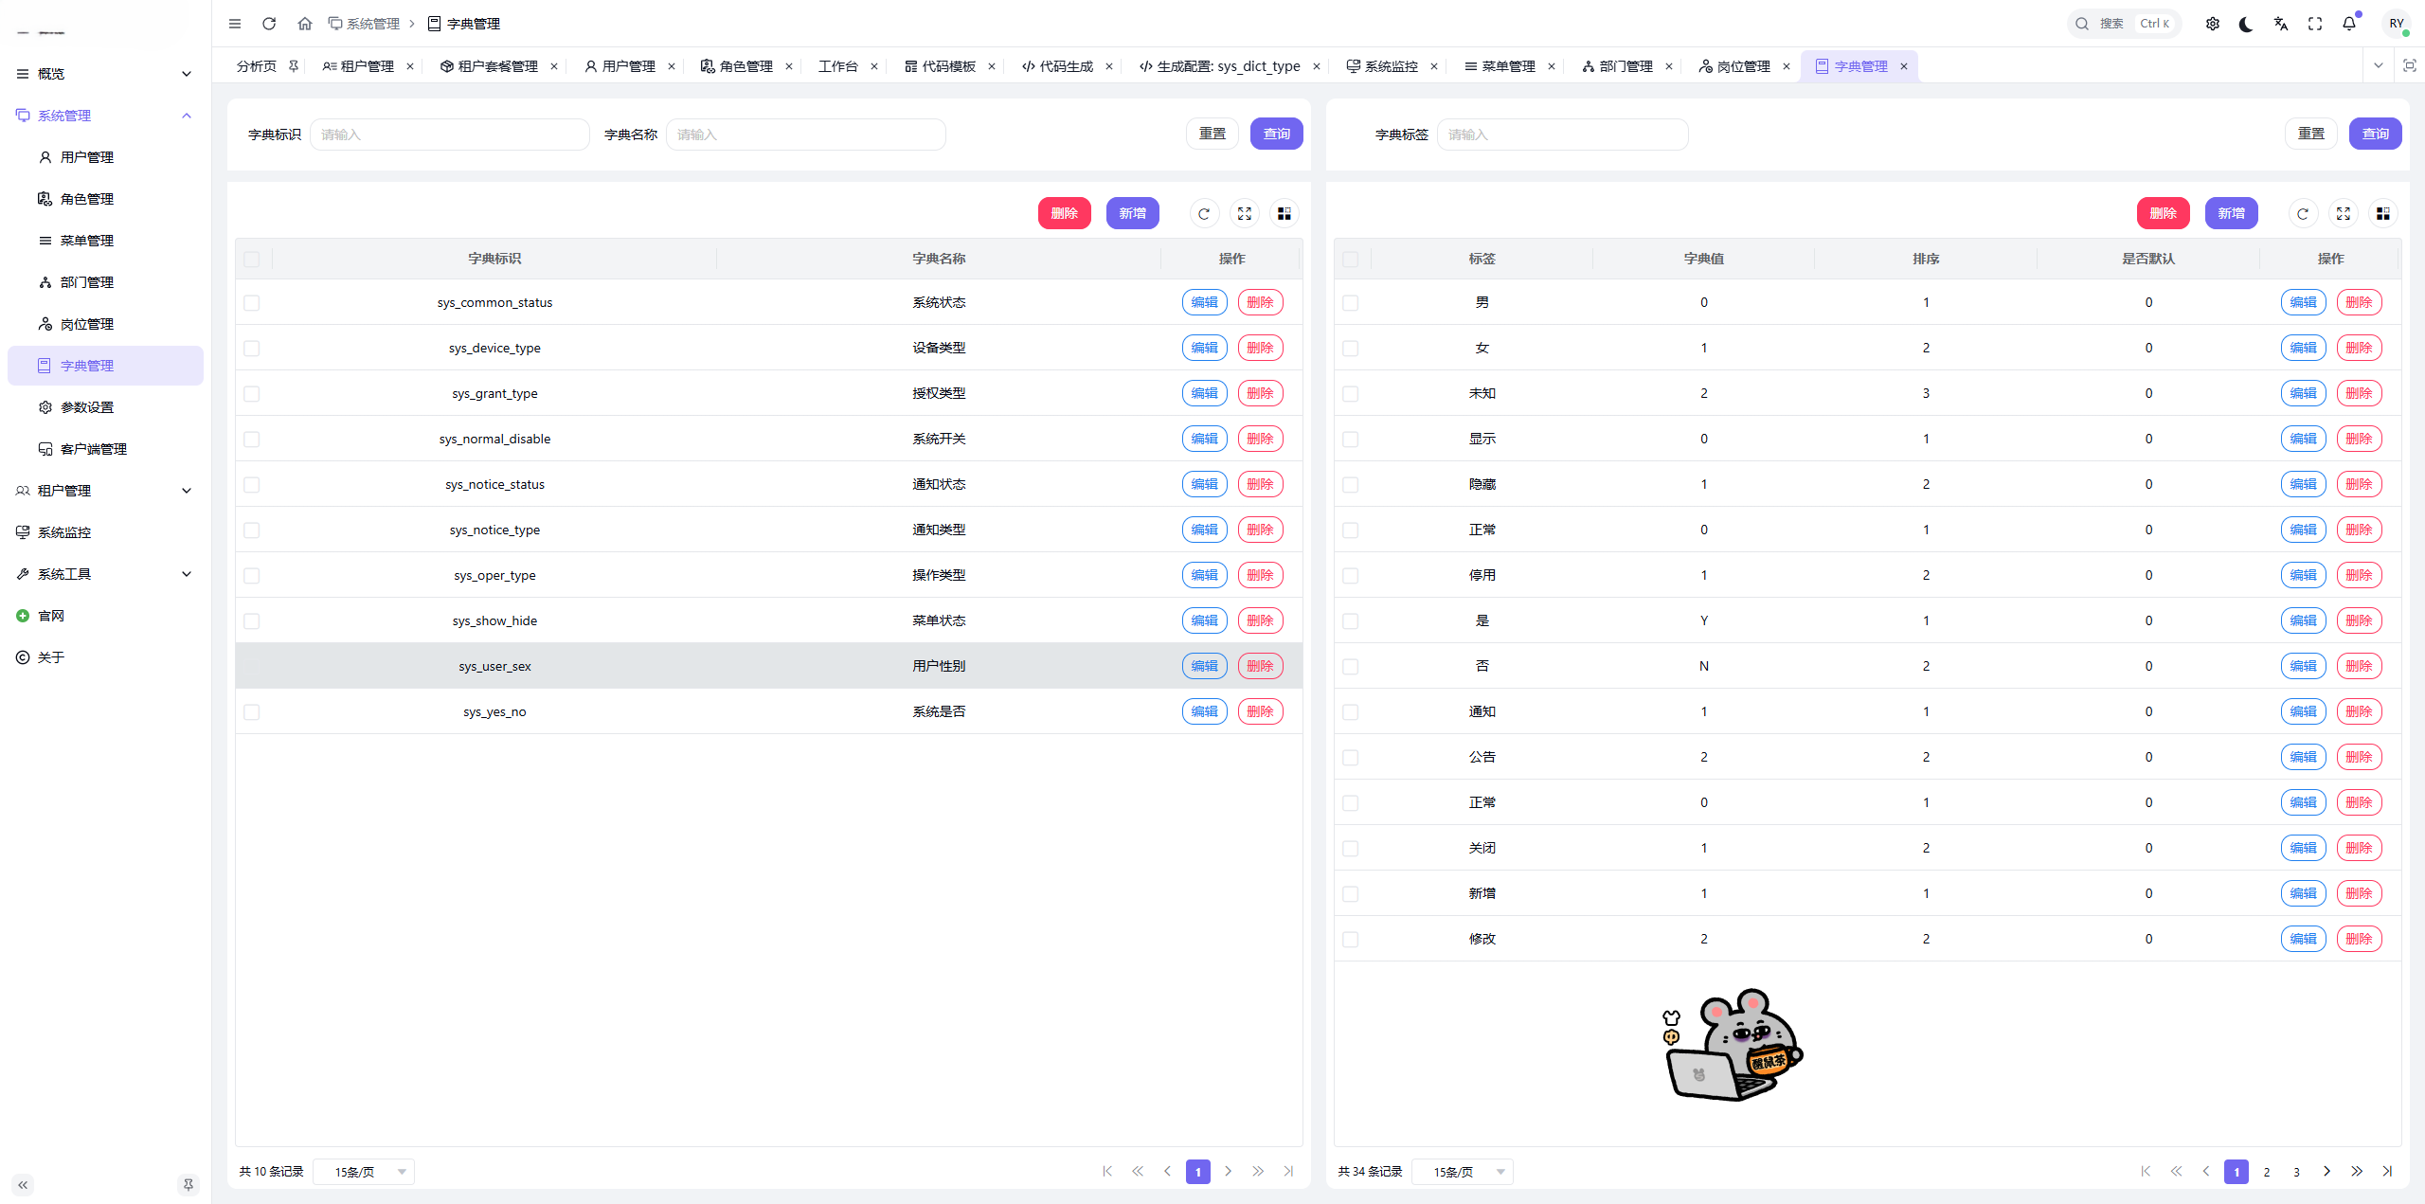Click 重置 in dictionary data search
This screenshot has width=2425, height=1204.
pos(2311,134)
